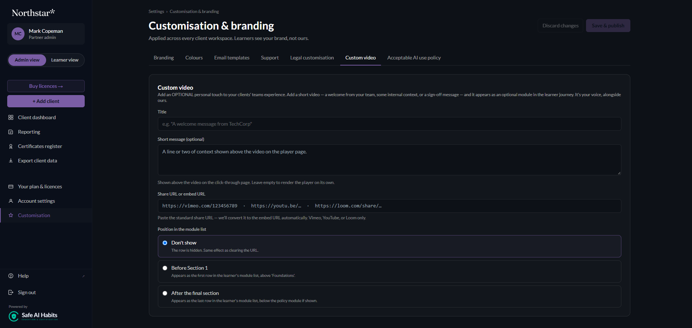Click the Save & publish button
Image resolution: width=692 pixels, height=328 pixels.
[x=608, y=26]
